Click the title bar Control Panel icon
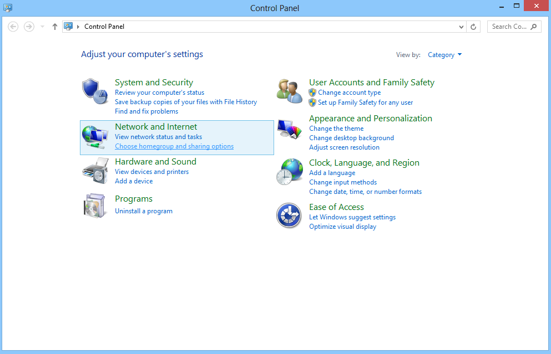The image size is (551, 354). 7,8
